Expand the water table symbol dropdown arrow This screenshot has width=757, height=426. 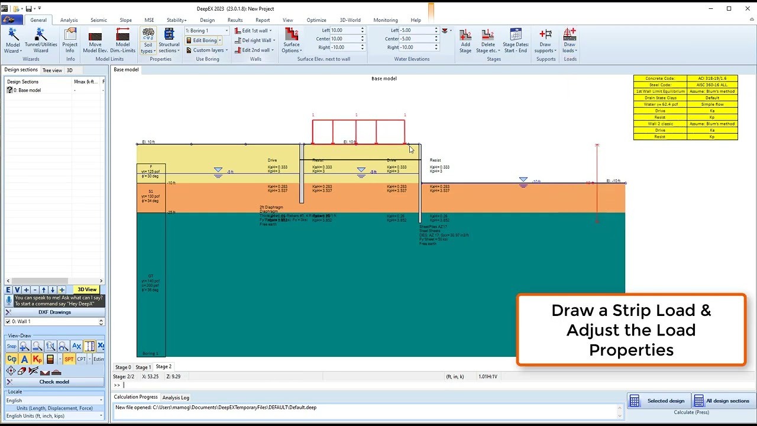click(x=451, y=31)
